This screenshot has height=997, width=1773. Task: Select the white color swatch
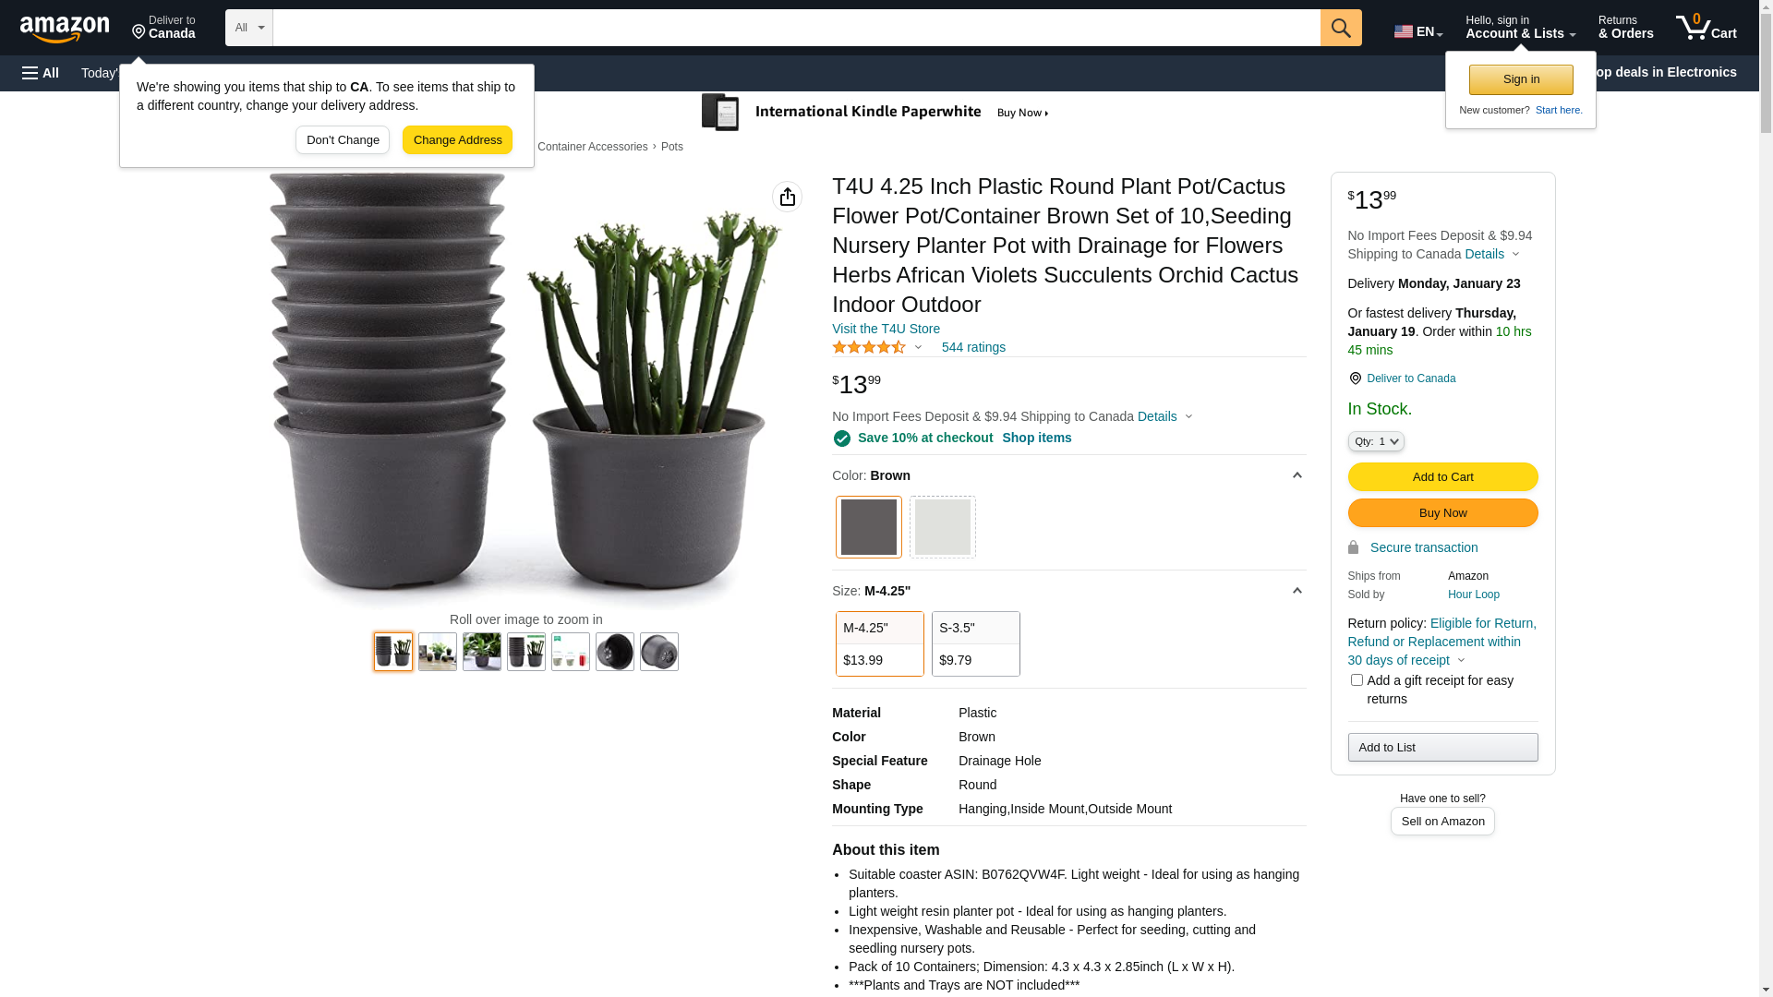tap(943, 527)
